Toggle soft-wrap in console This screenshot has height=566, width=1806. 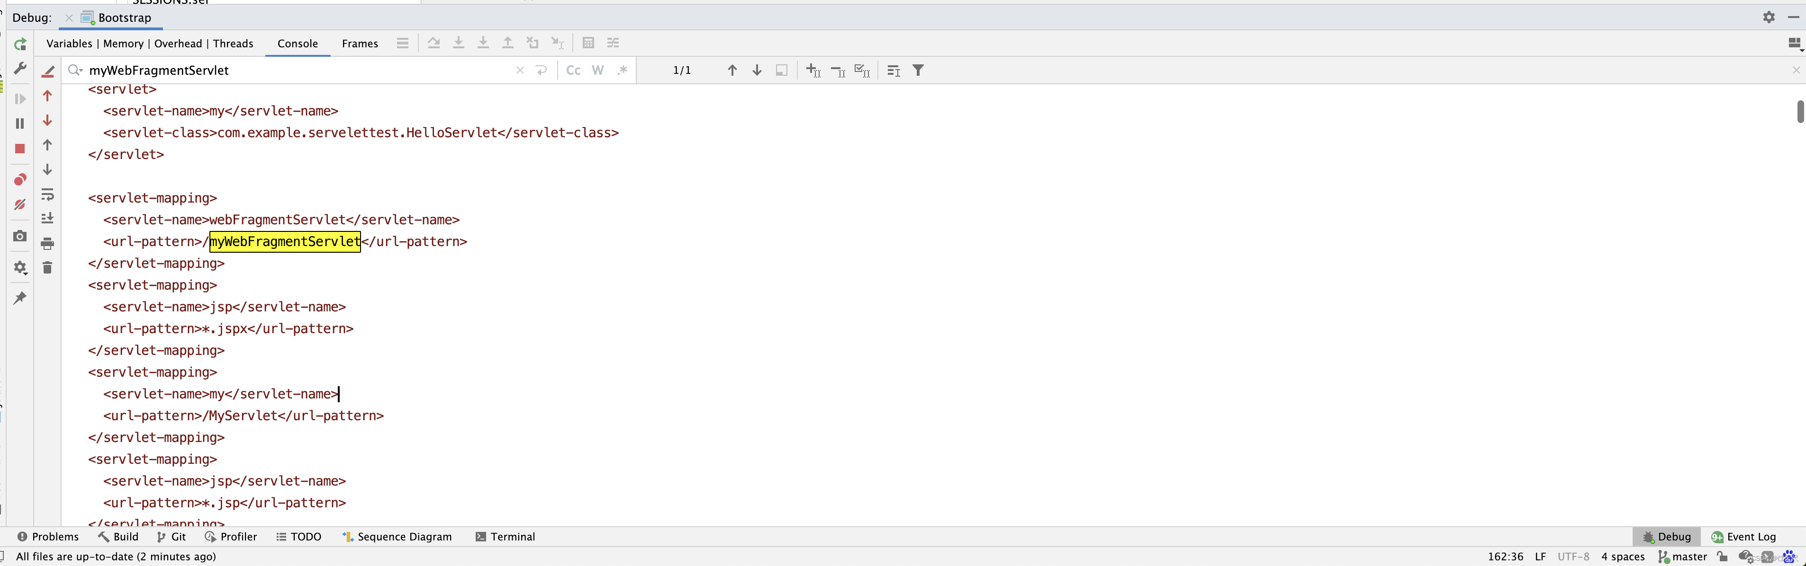pyautogui.click(x=48, y=194)
